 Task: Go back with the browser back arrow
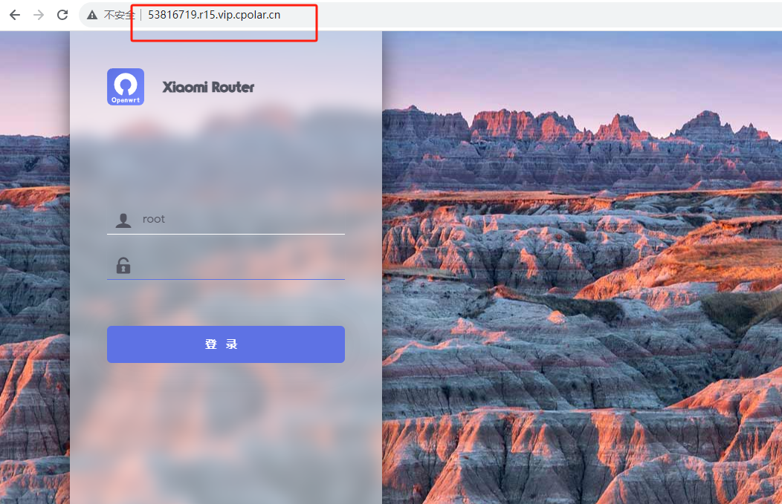pyautogui.click(x=15, y=15)
